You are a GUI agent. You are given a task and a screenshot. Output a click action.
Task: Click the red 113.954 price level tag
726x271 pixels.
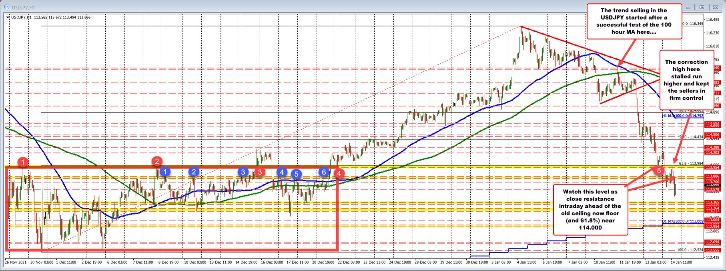713,167
